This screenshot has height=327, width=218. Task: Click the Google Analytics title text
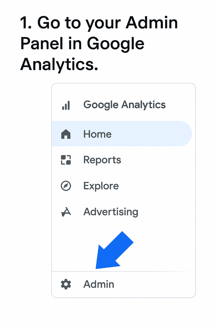(x=124, y=105)
